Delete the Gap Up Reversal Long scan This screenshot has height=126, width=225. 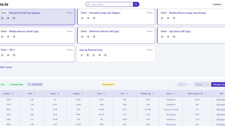[x=88, y=55]
